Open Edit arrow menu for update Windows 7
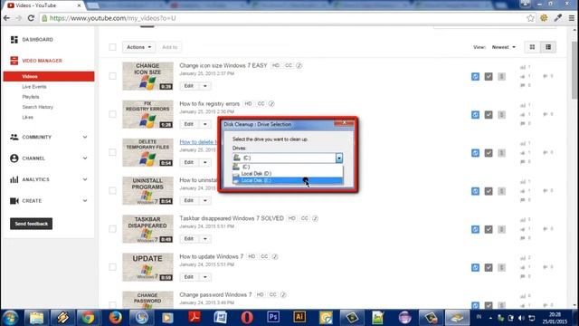This screenshot has height=326, width=579. (205, 277)
